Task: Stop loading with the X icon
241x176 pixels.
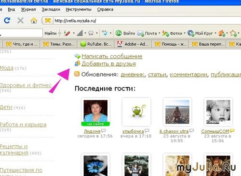Action: 20,21
